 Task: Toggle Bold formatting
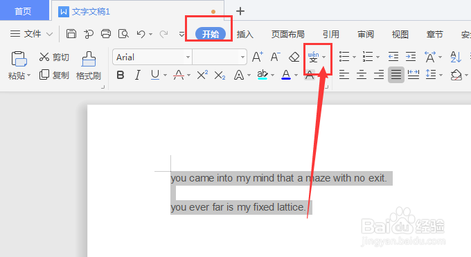tap(121, 75)
